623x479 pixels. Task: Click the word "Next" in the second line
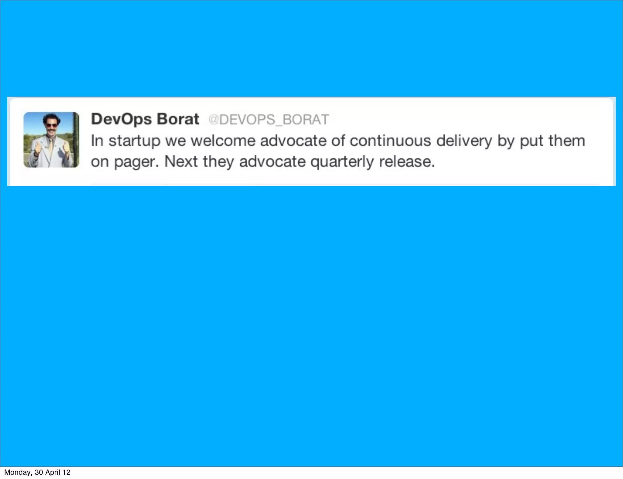[x=181, y=161]
